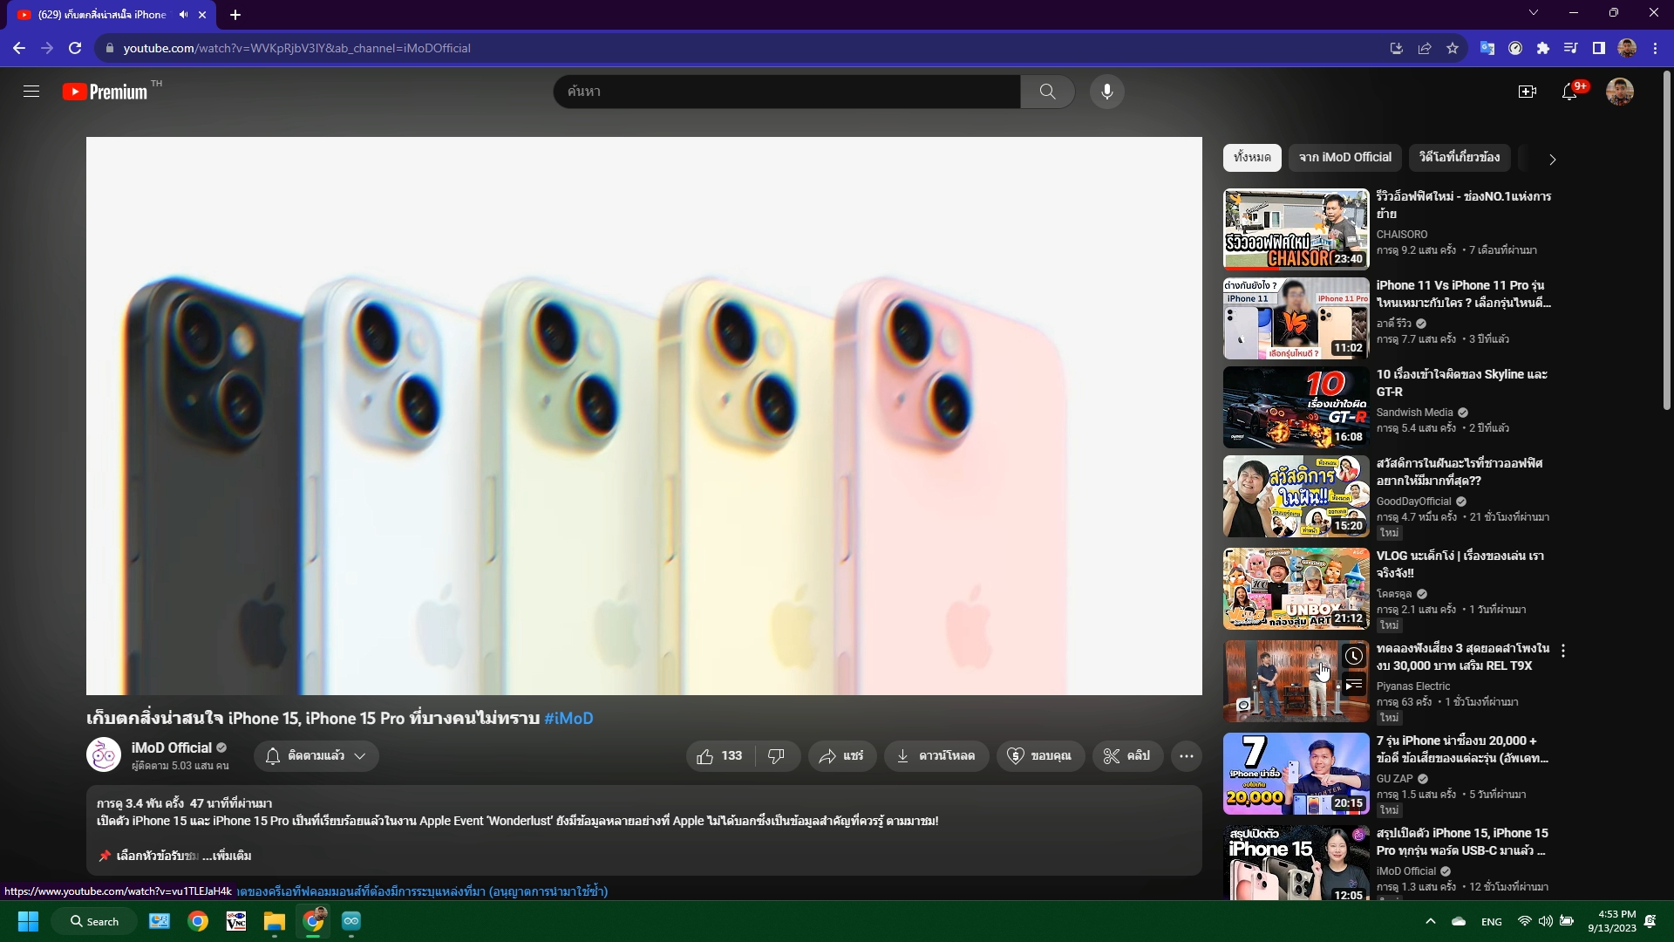Click the page vertical scrollbar

1667,240
